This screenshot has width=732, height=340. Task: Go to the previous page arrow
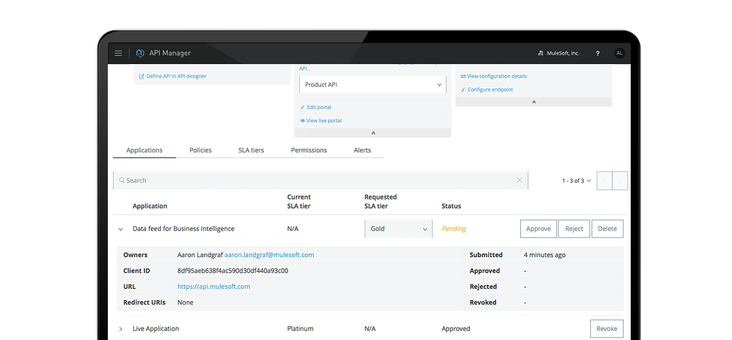click(x=605, y=180)
